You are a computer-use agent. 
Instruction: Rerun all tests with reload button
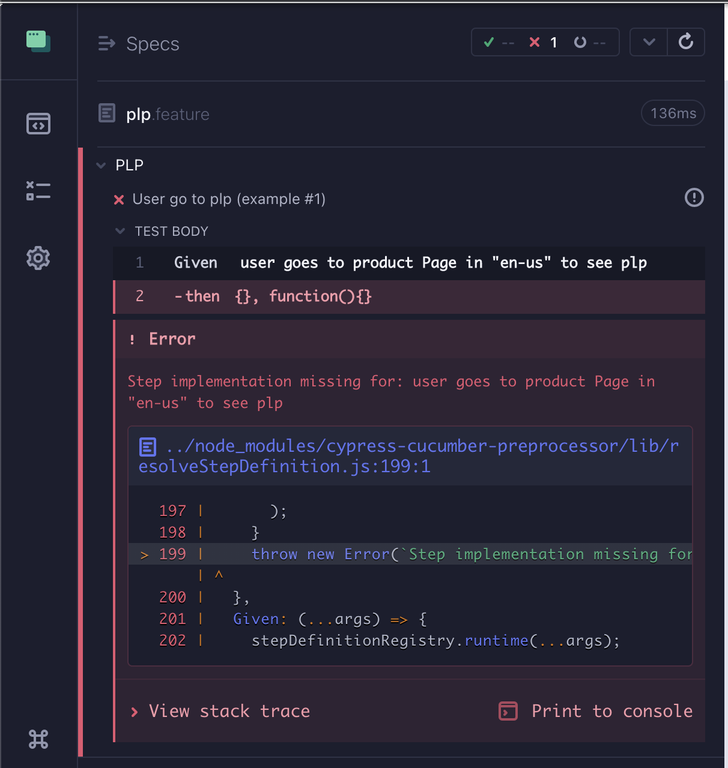(686, 42)
